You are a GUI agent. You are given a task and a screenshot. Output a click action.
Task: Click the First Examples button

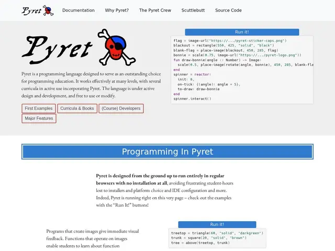39,108
